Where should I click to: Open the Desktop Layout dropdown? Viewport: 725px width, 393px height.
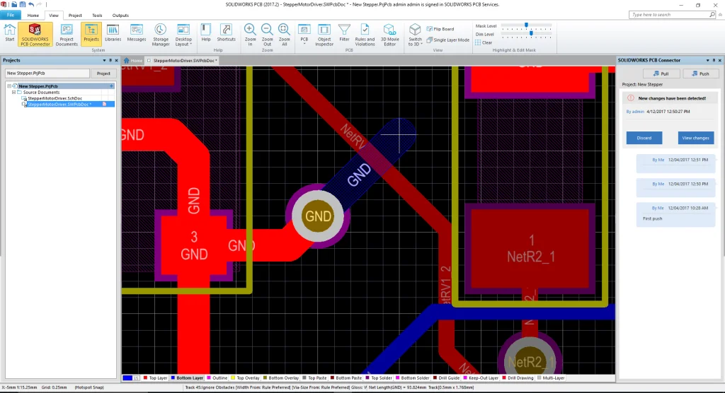click(x=183, y=34)
